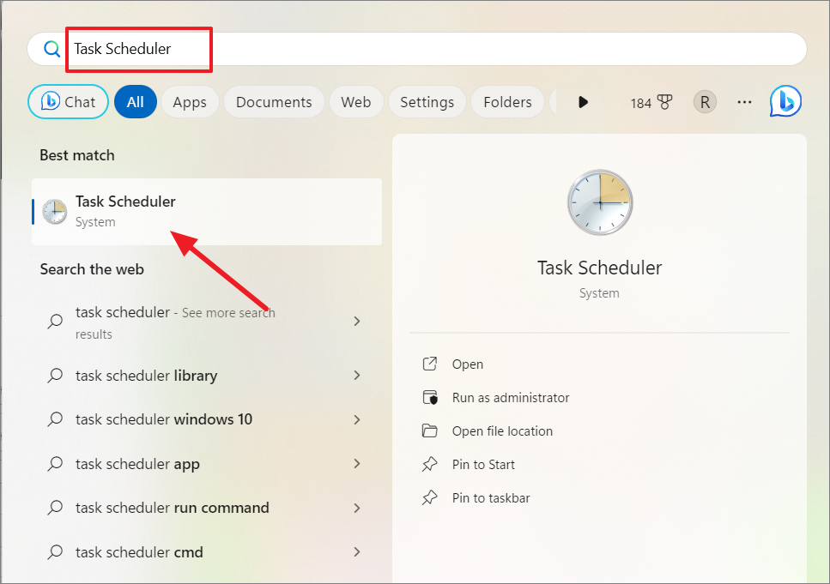Select the All filter tab
This screenshot has width=830, height=584.
click(136, 101)
